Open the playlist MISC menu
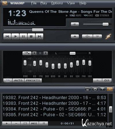This screenshot has height=129, width=115. [34, 124]
